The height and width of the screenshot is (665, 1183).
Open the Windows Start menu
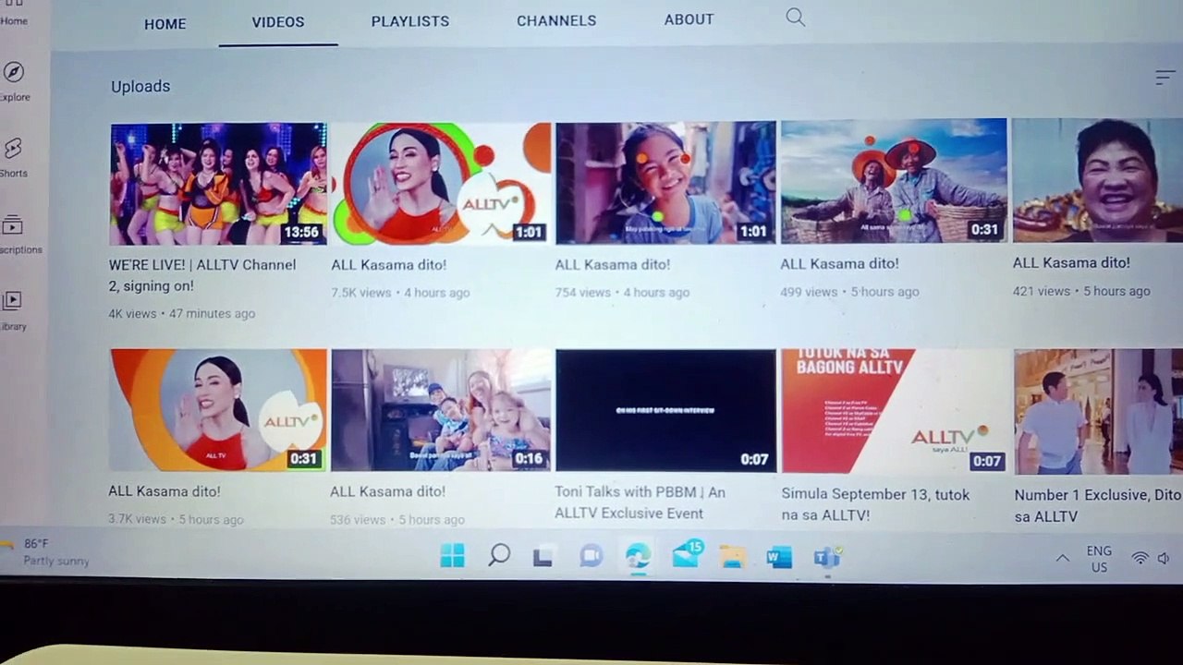tap(453, 555)
